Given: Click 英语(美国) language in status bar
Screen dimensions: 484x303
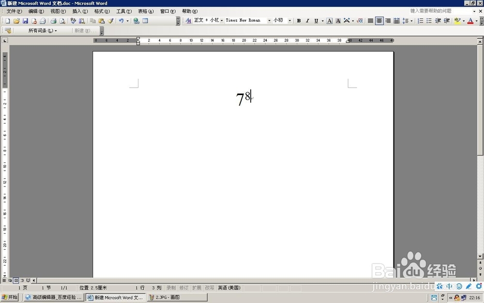Looking at the screenshot, I should 229,288.
